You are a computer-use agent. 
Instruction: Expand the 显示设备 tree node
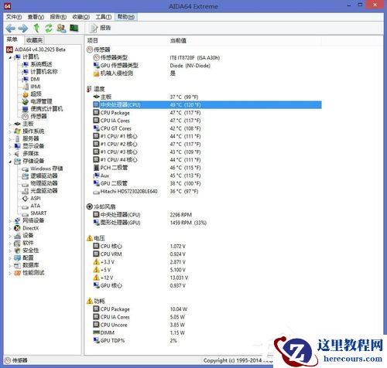pos(10,146)
